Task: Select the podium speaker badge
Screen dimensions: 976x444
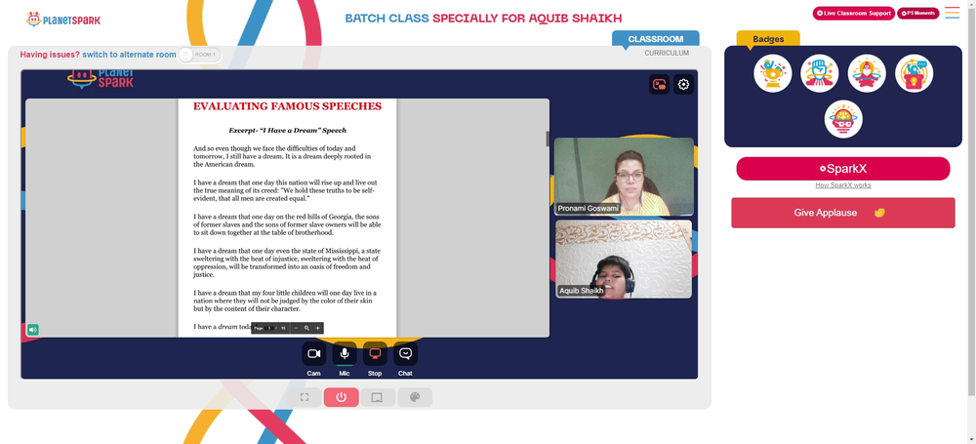Action: point(915,73)
